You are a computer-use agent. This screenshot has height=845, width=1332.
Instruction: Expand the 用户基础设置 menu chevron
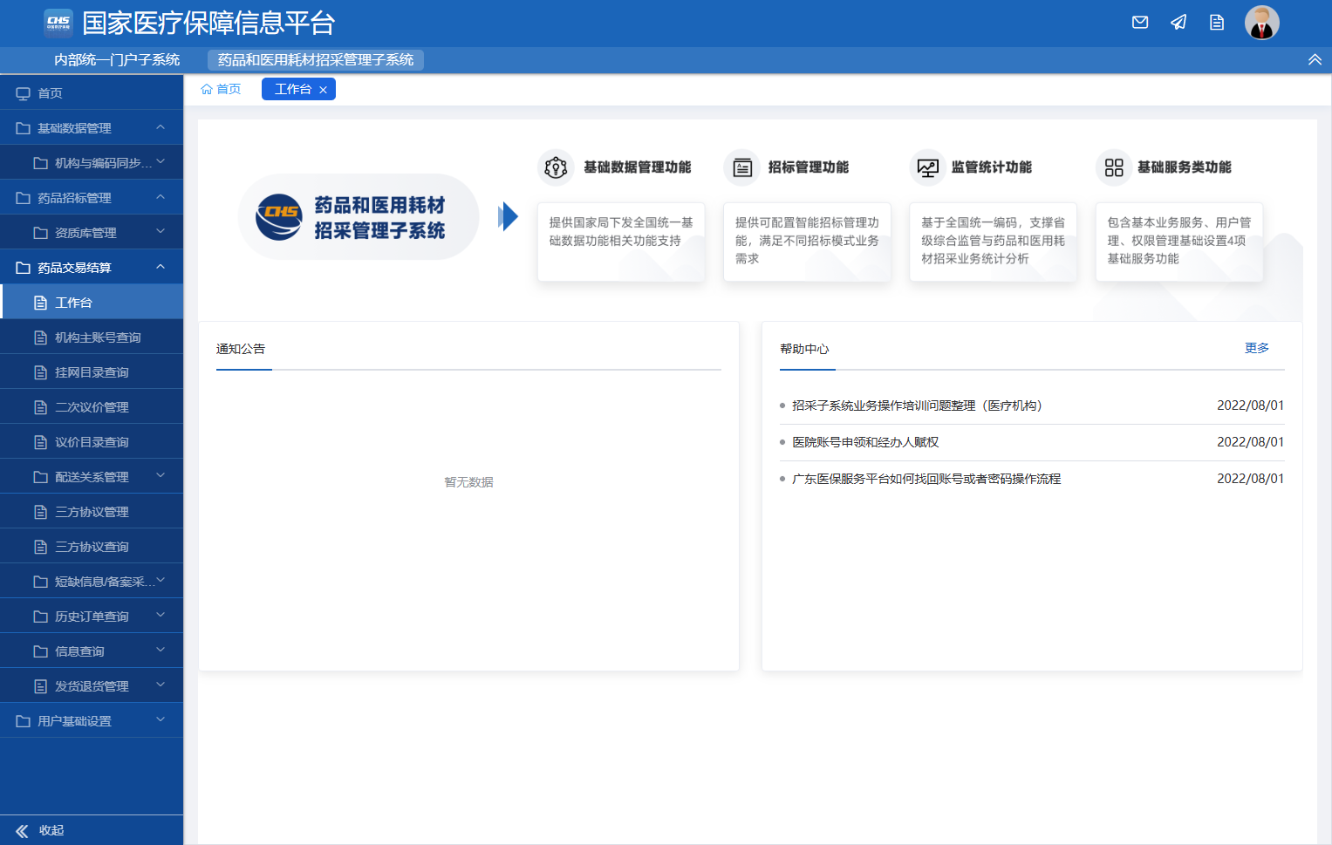coord(161,720)
